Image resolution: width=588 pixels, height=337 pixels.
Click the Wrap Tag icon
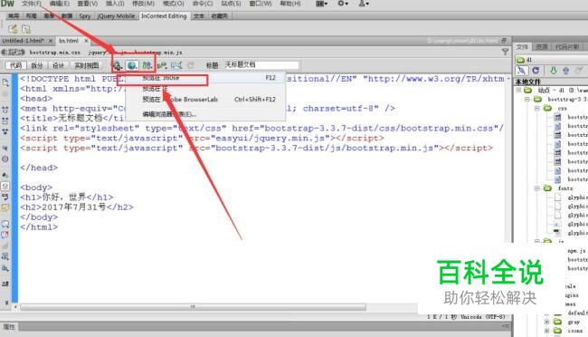point(5,246)
